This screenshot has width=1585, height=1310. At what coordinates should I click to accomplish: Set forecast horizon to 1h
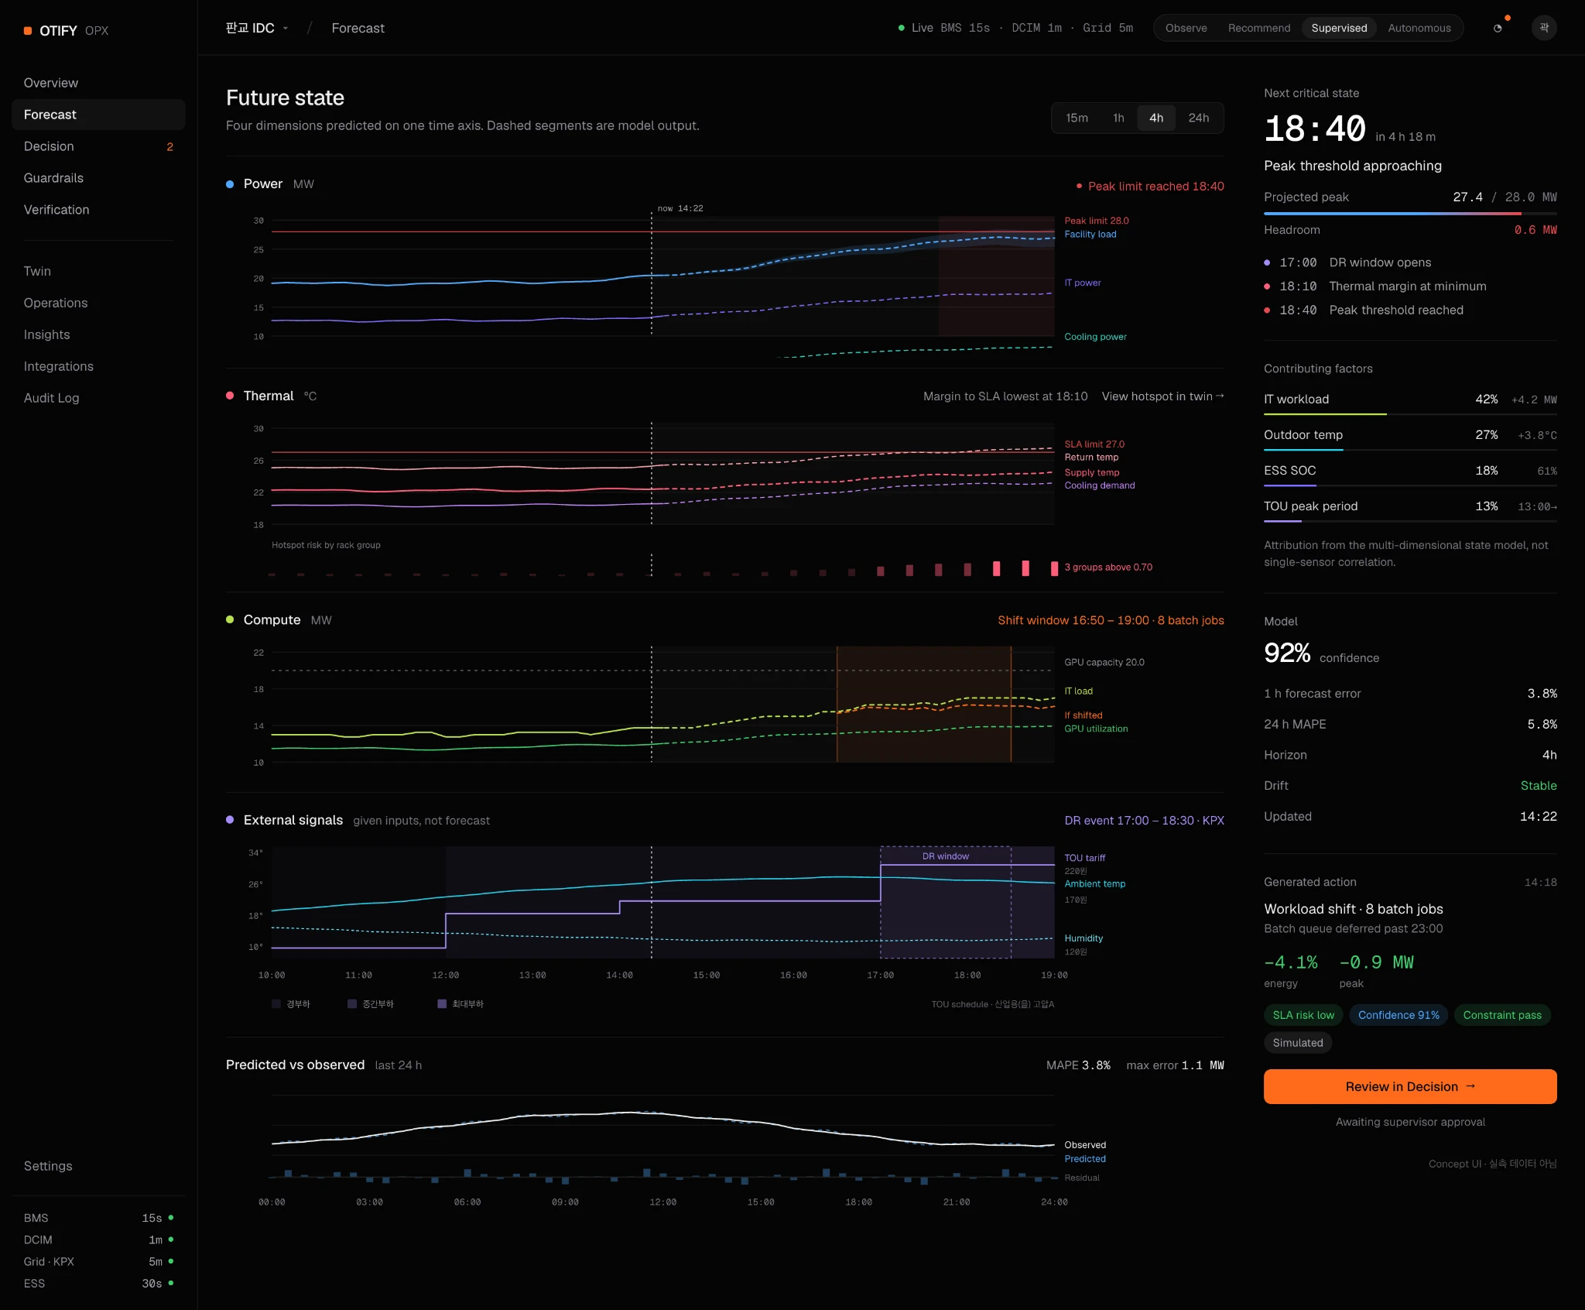(x=1118, y=118)
